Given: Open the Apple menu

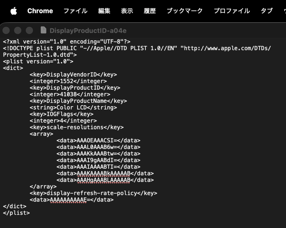Looking at the screenshot, I should (14, 11).
